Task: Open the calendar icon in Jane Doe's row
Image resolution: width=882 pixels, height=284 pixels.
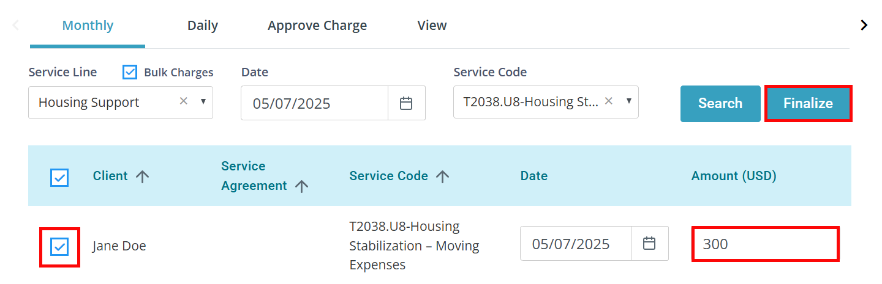Action: (649, 244)
